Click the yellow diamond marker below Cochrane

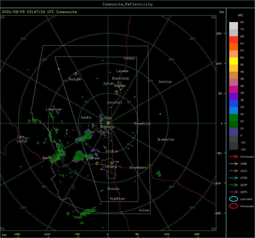[97, 164]
